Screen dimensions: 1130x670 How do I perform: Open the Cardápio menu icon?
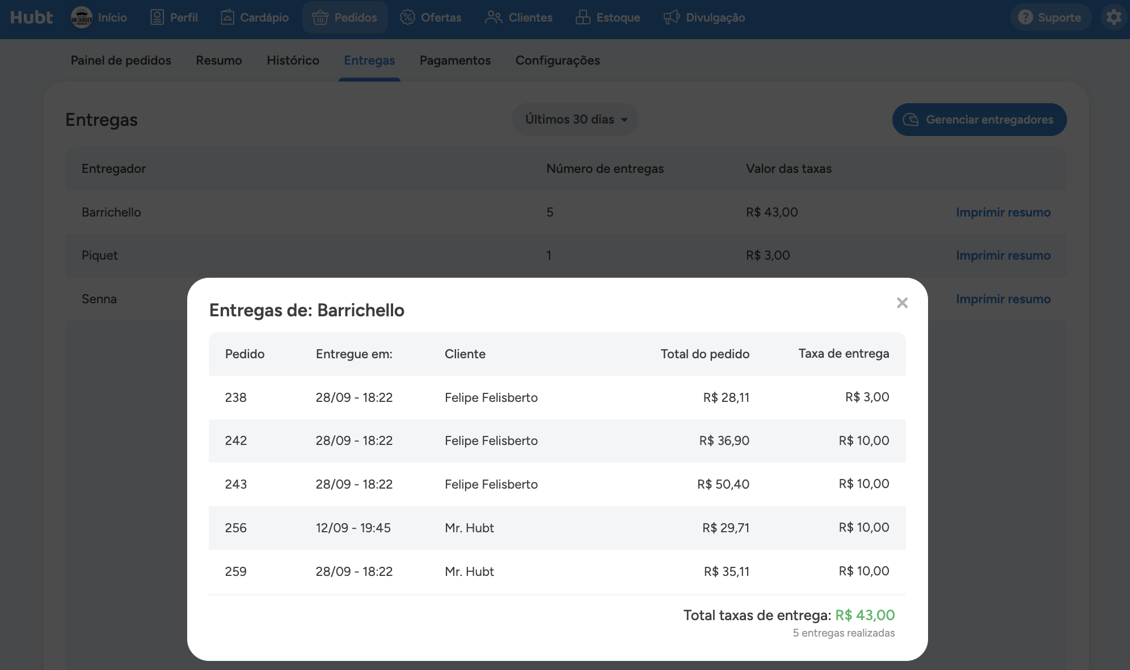[x=227, y=18]
